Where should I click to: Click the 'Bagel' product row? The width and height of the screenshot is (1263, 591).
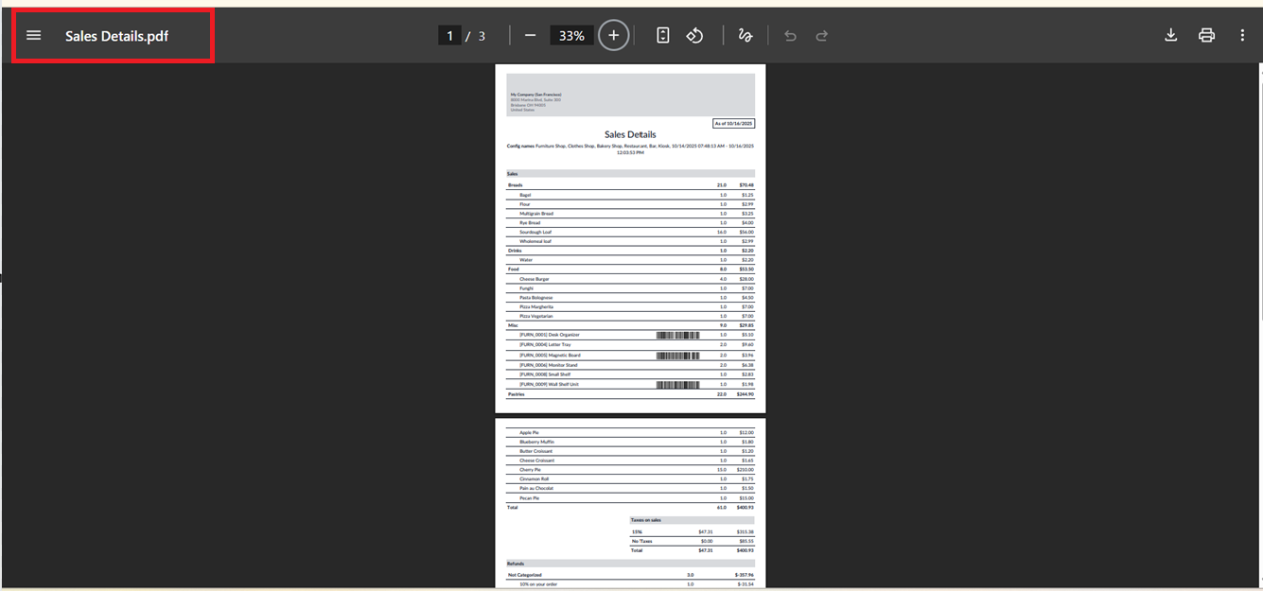[630, 195]
